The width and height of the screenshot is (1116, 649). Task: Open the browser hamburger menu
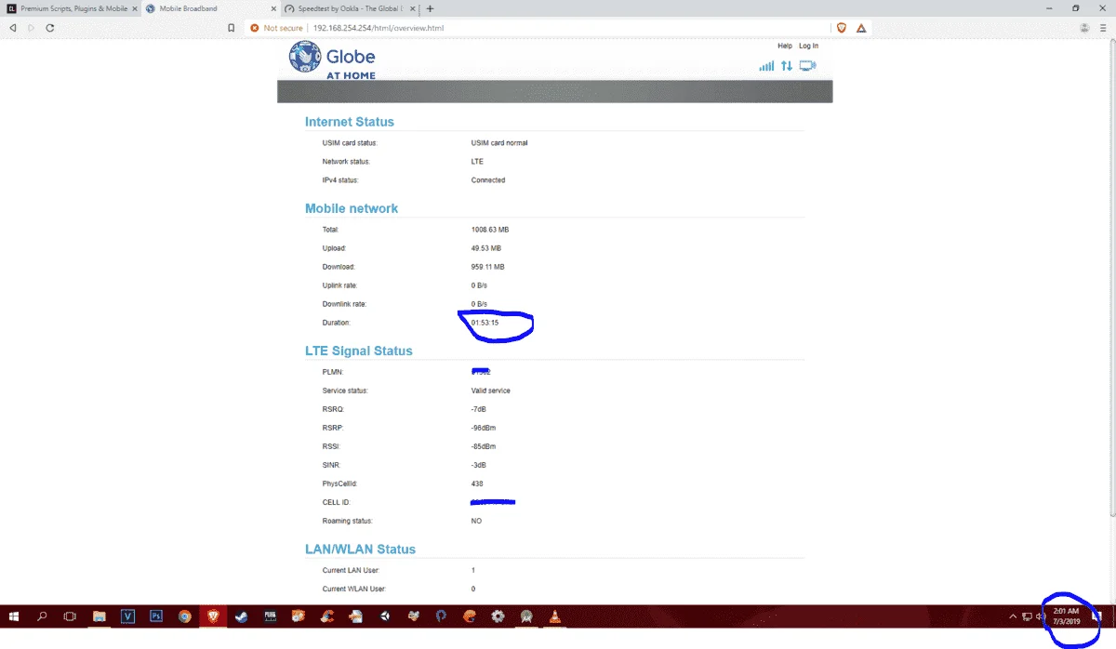[1105, 28]
